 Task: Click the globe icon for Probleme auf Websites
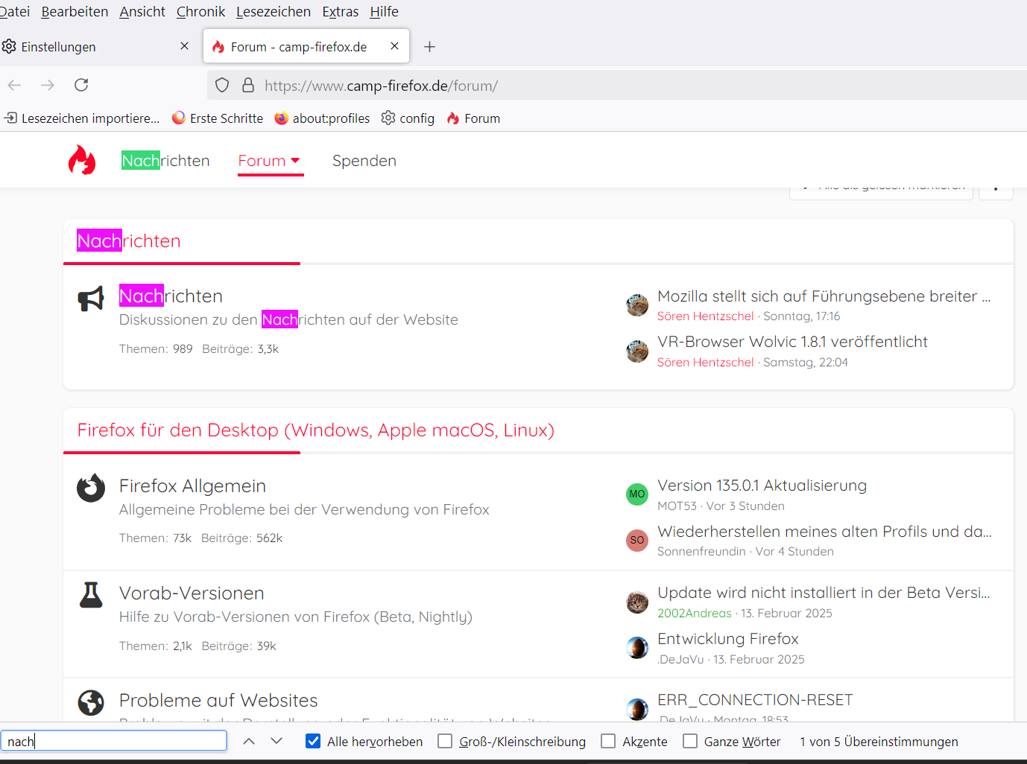91,702
